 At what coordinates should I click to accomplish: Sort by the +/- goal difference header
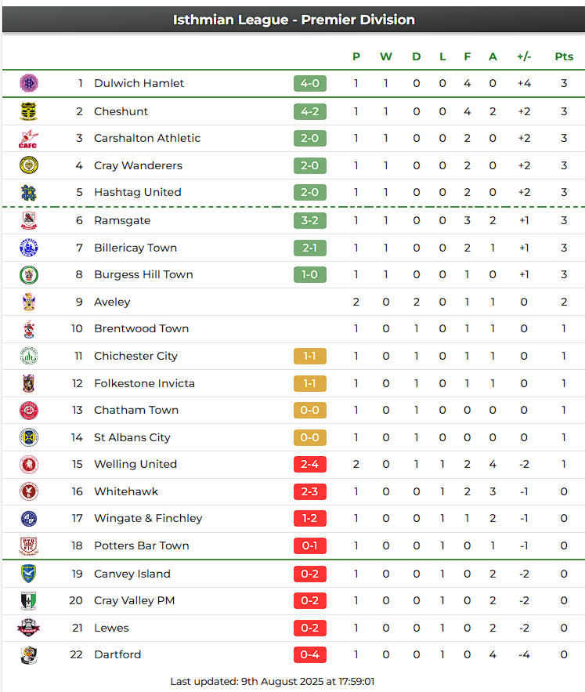(524, 56)
